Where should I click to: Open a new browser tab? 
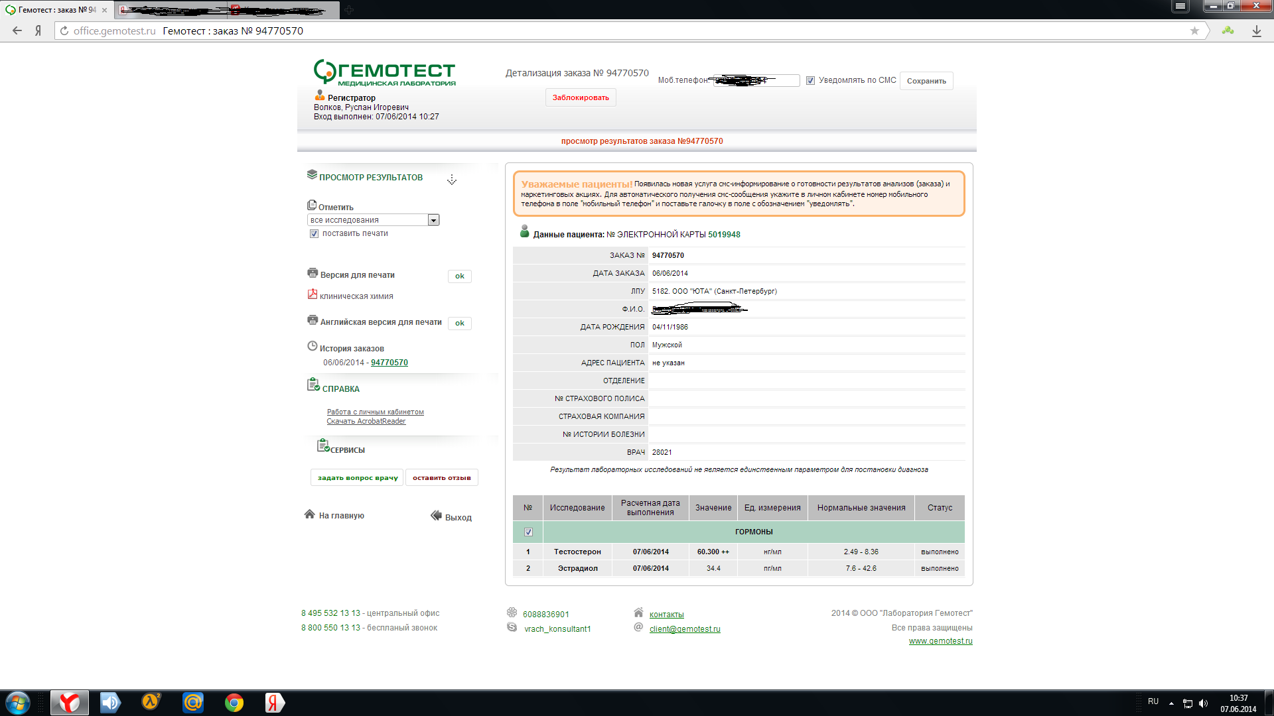[349, 10]
